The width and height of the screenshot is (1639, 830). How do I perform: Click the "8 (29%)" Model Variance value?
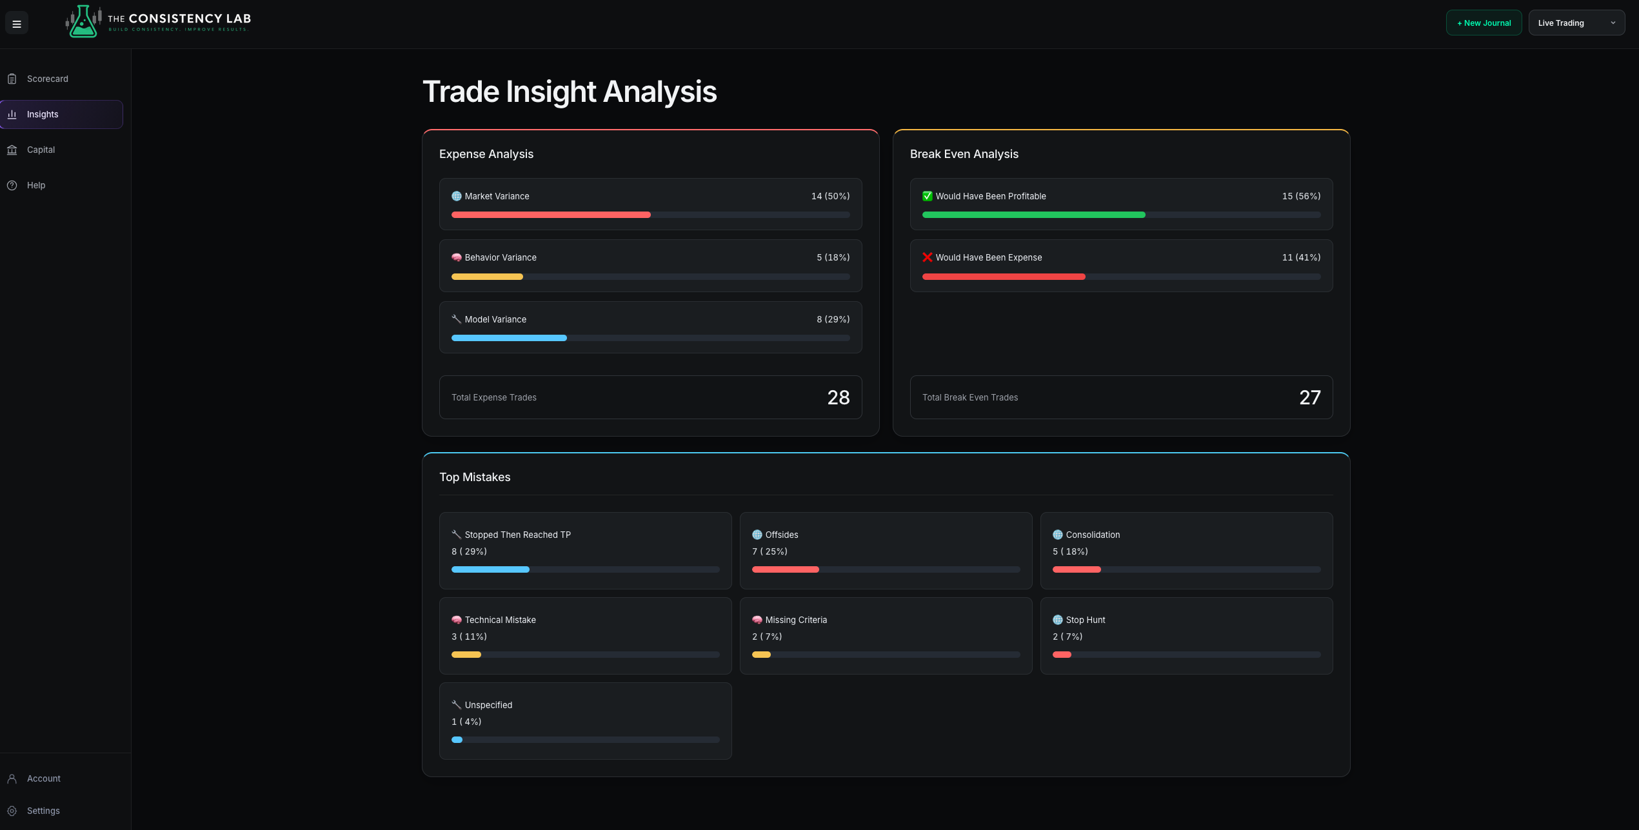833,319
